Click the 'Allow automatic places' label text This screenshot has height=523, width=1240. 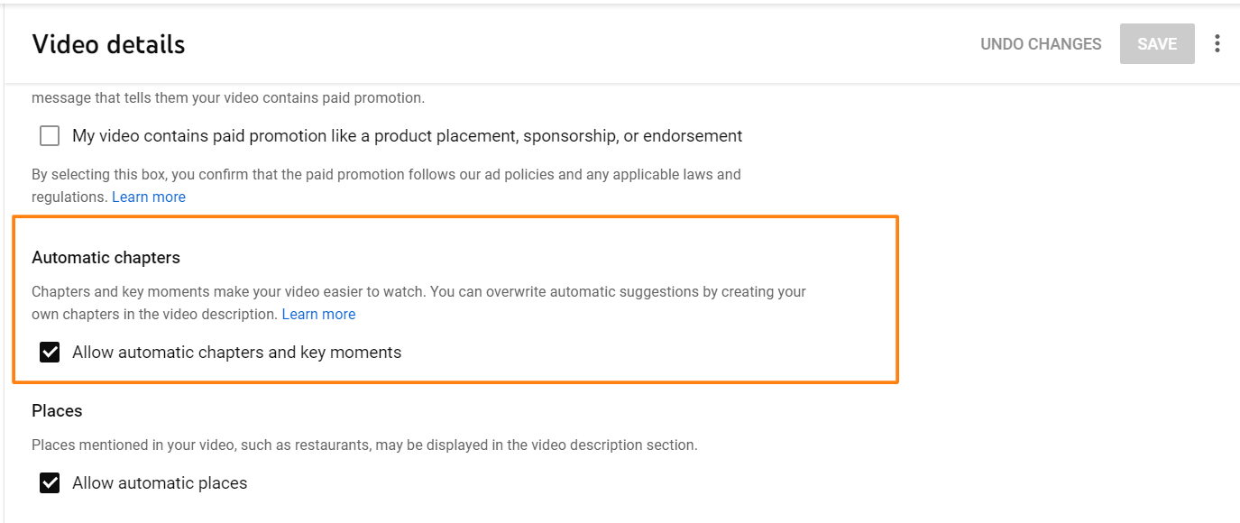160,483
